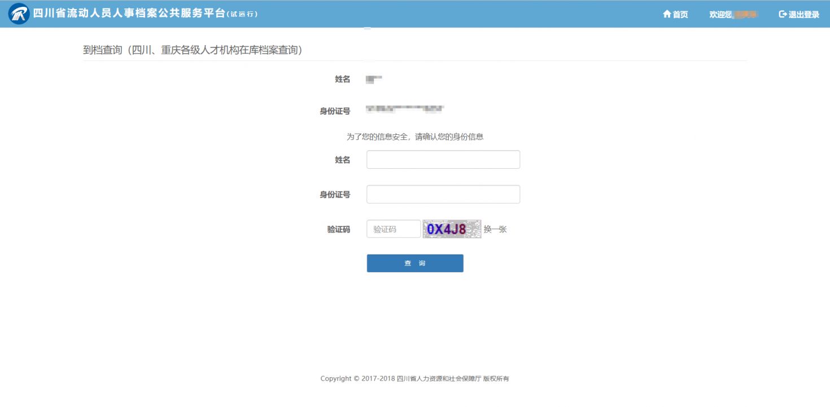
Task: Click the 0X4J8 captcha image
Action: pyautogui.click(x=452, y=229)
